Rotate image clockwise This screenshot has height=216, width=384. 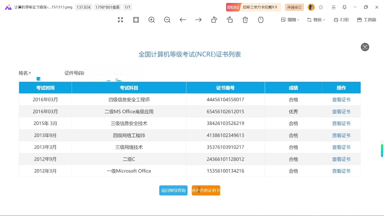tap(230, 20)
